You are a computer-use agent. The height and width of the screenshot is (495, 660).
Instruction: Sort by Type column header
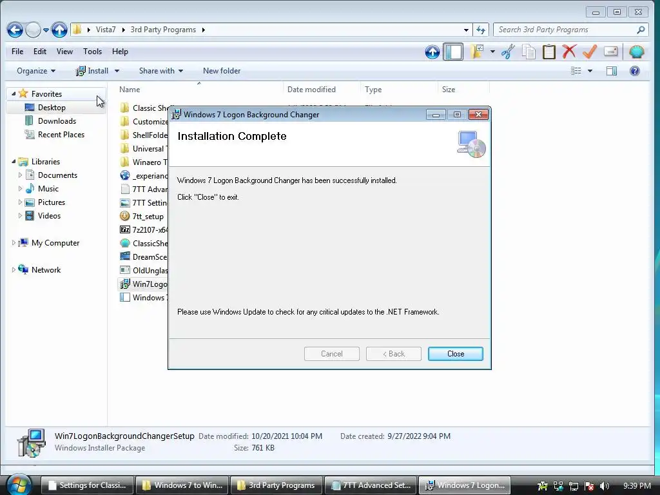[x=373, y=89]
